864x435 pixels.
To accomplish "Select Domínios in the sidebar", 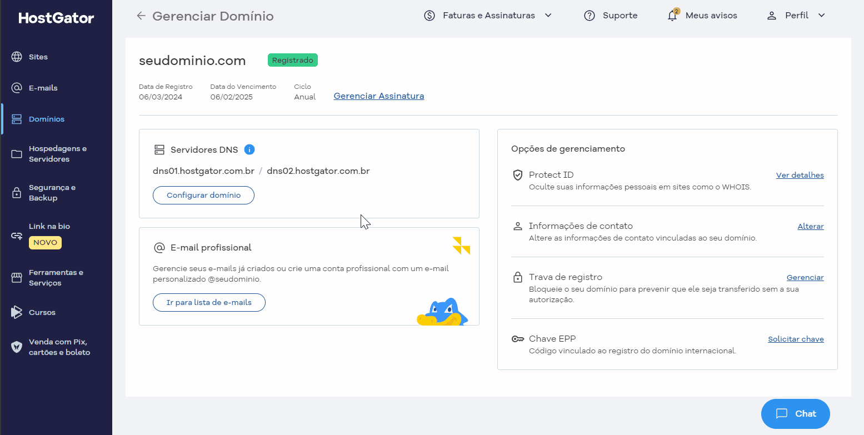I will [47, 119].
